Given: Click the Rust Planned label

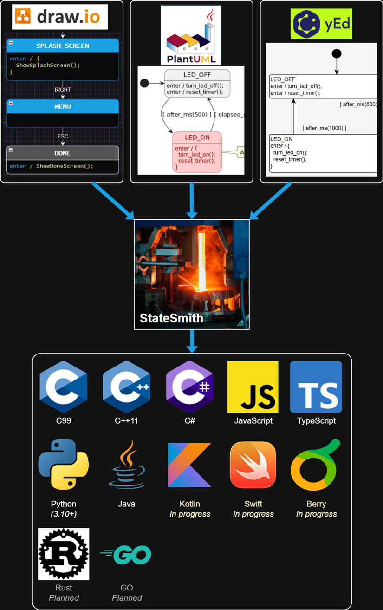Looking at the screenshot, I should 64,593.
